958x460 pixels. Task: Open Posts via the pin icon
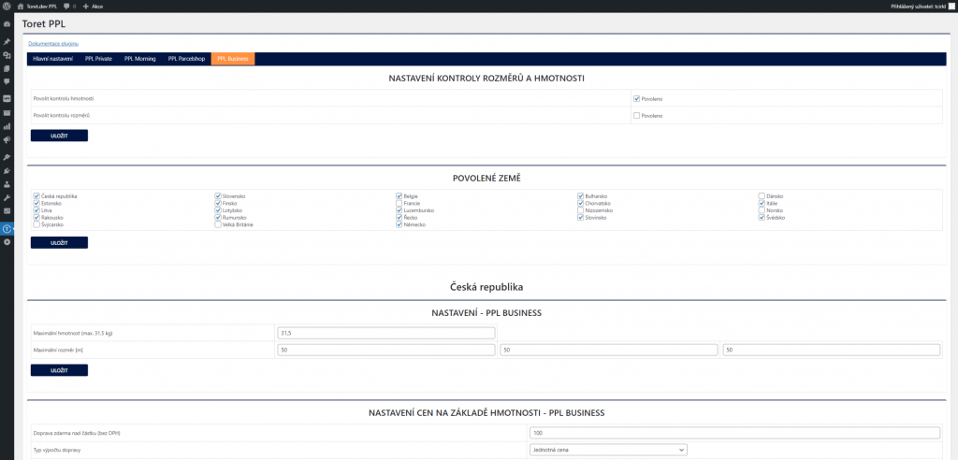click(7, 42)
